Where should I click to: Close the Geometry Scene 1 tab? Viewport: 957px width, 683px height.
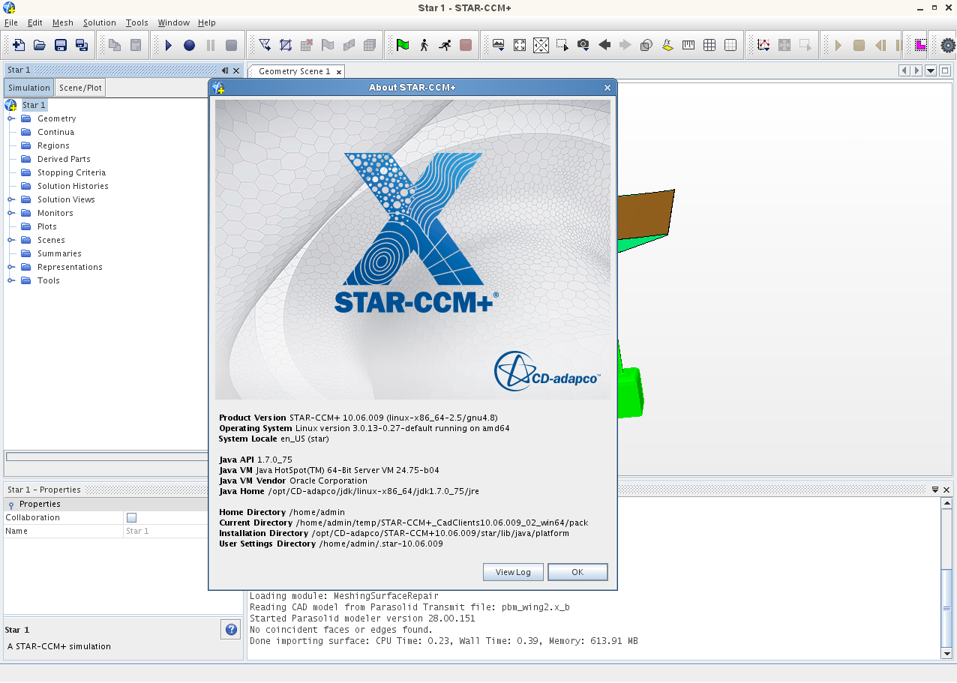(339, 72)
